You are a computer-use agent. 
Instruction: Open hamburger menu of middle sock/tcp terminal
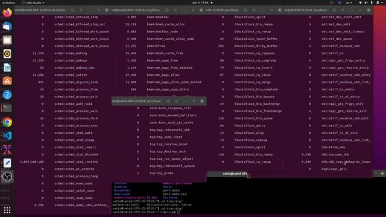(176, 101)
